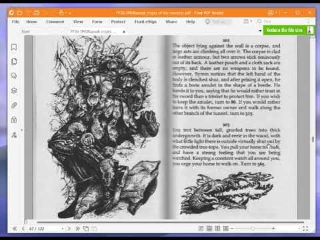Switch to the Start document tab
Viewport: 320px width, 240px height.
pyautogui.click(x=25, y=31)
